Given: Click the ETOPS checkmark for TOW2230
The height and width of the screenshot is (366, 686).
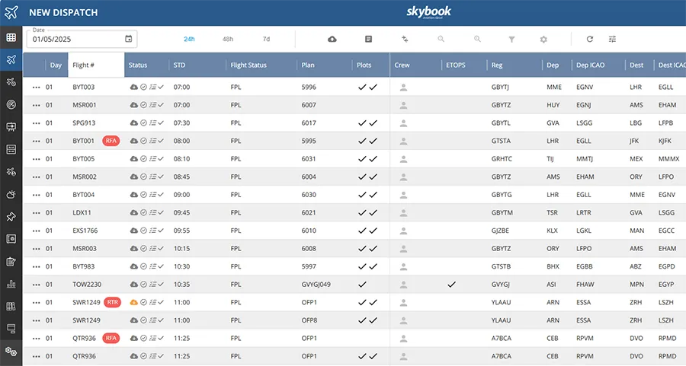Looking at the screenshot, I should pyautogui.click(x=451, y=285).
